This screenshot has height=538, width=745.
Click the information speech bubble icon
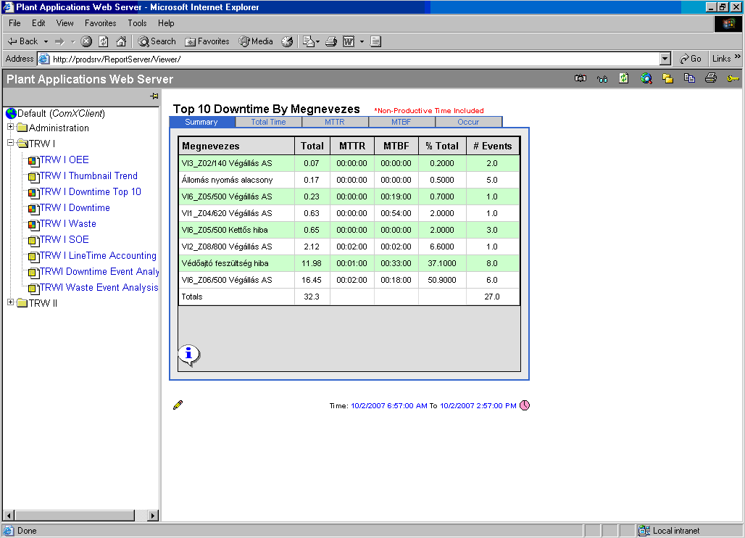click(189, 355)
